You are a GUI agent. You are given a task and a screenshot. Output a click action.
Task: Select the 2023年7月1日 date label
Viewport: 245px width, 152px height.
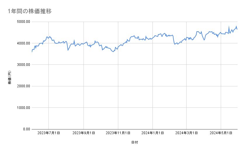pos(49,133)
